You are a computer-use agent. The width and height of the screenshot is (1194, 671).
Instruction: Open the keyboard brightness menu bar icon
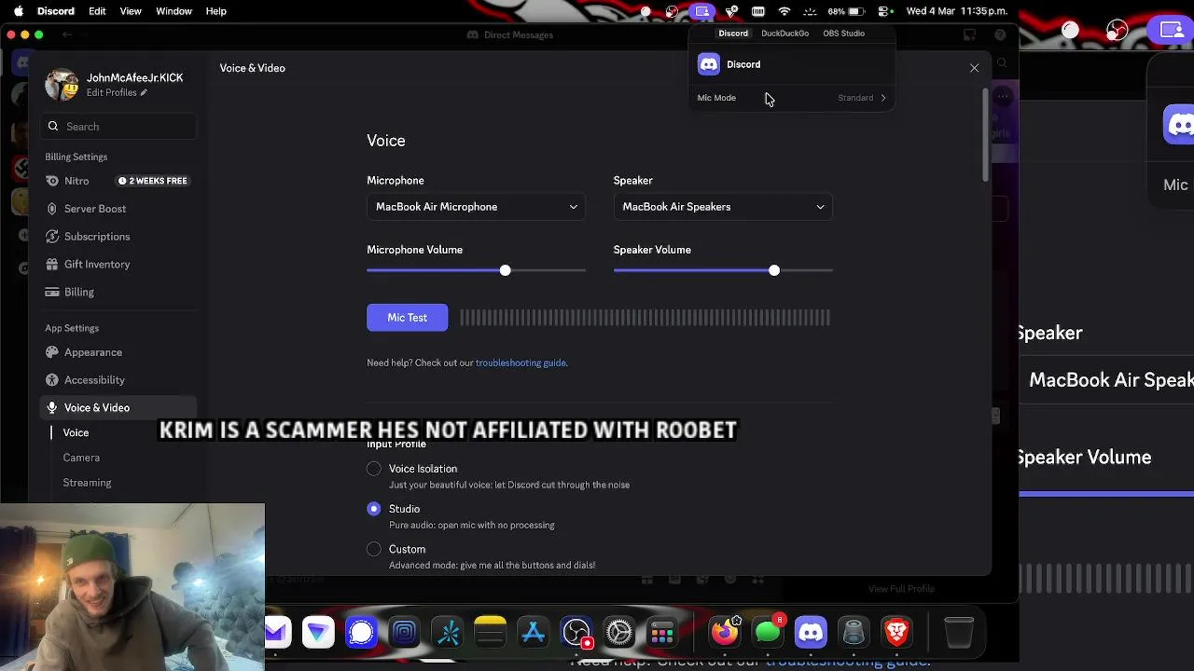point(811,11)
